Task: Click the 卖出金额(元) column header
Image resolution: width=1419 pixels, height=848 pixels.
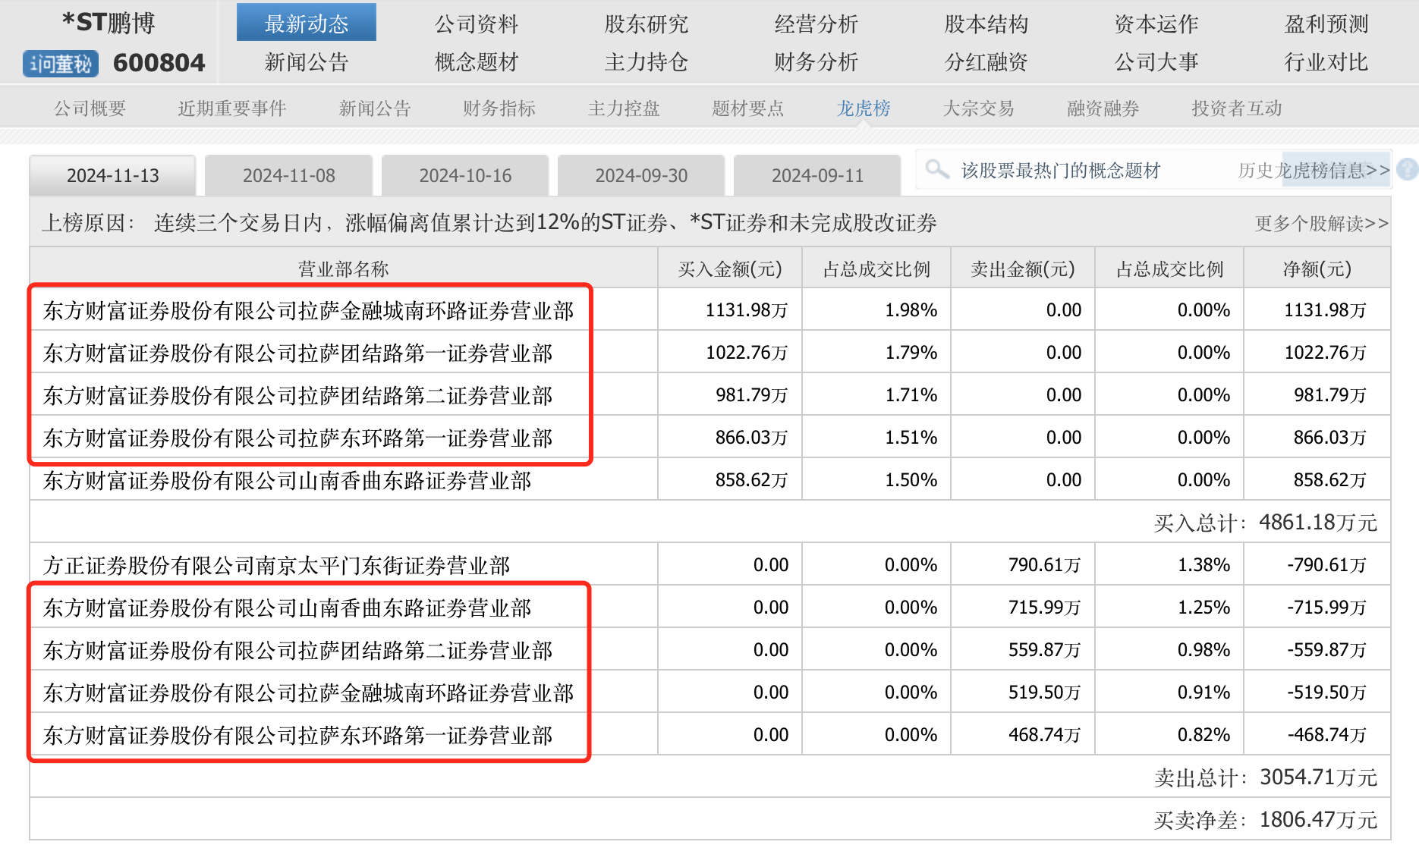Action: tap(1023, 269)
